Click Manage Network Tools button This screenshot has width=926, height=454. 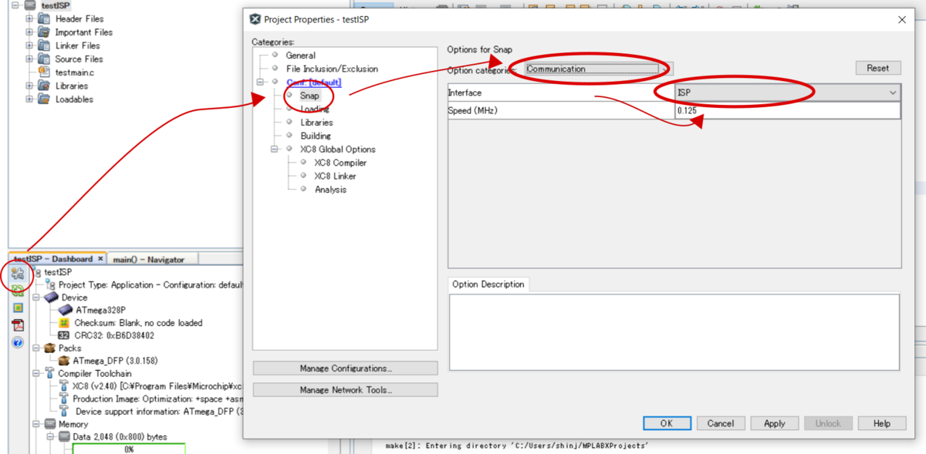346,390
